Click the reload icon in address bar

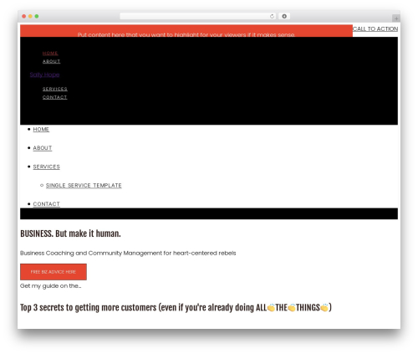272,16
